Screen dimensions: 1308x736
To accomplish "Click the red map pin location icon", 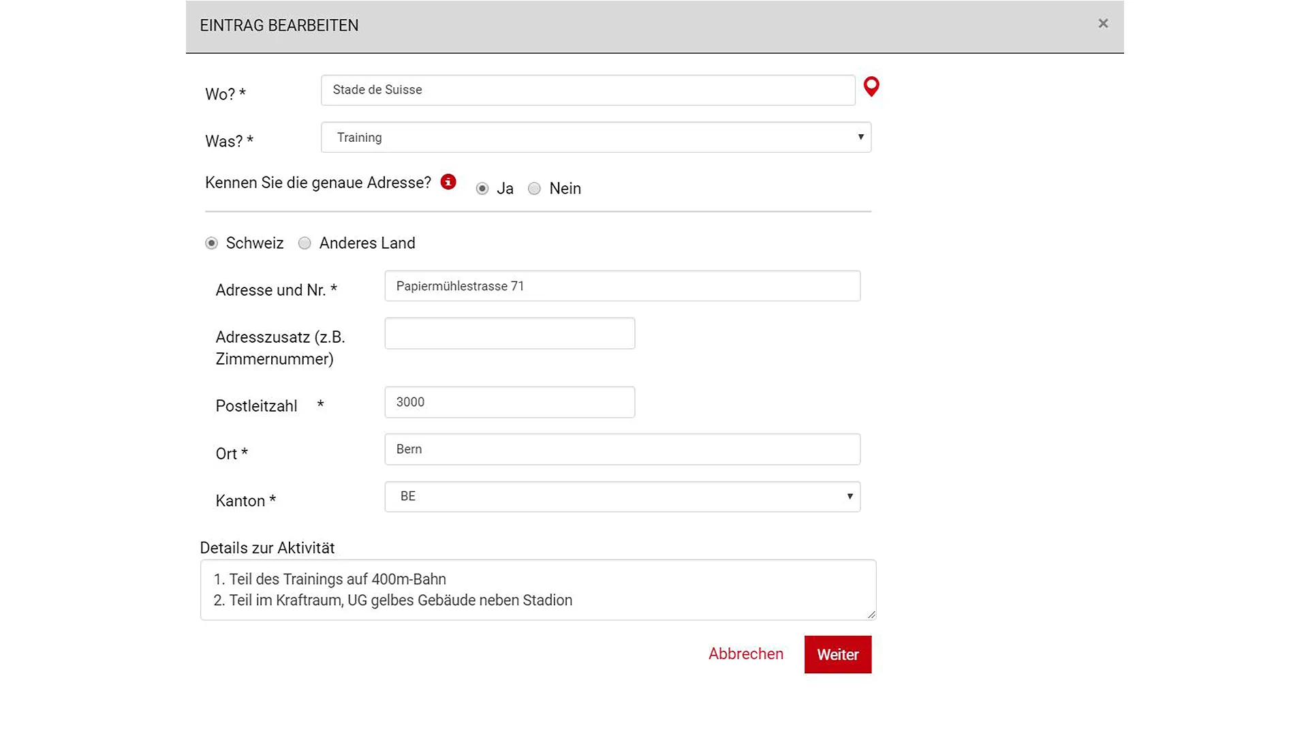I will 871,87.
